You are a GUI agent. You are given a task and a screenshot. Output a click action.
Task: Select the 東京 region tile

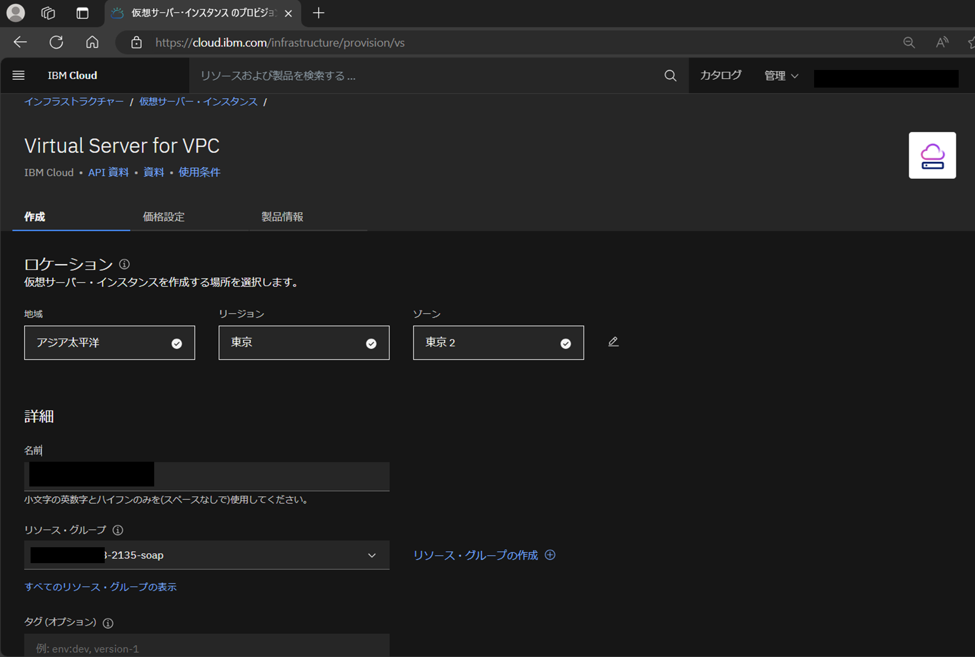[304, 343]
